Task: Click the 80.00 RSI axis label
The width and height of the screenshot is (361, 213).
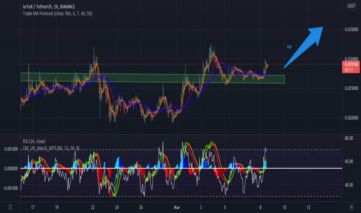Action: [349, 138]
